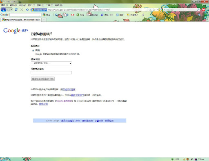Go to the Home page icon
This screenshot has height=161, width=209.
tap(27, 10)
